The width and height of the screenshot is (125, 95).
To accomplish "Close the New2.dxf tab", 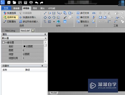I will coord(33,30).
